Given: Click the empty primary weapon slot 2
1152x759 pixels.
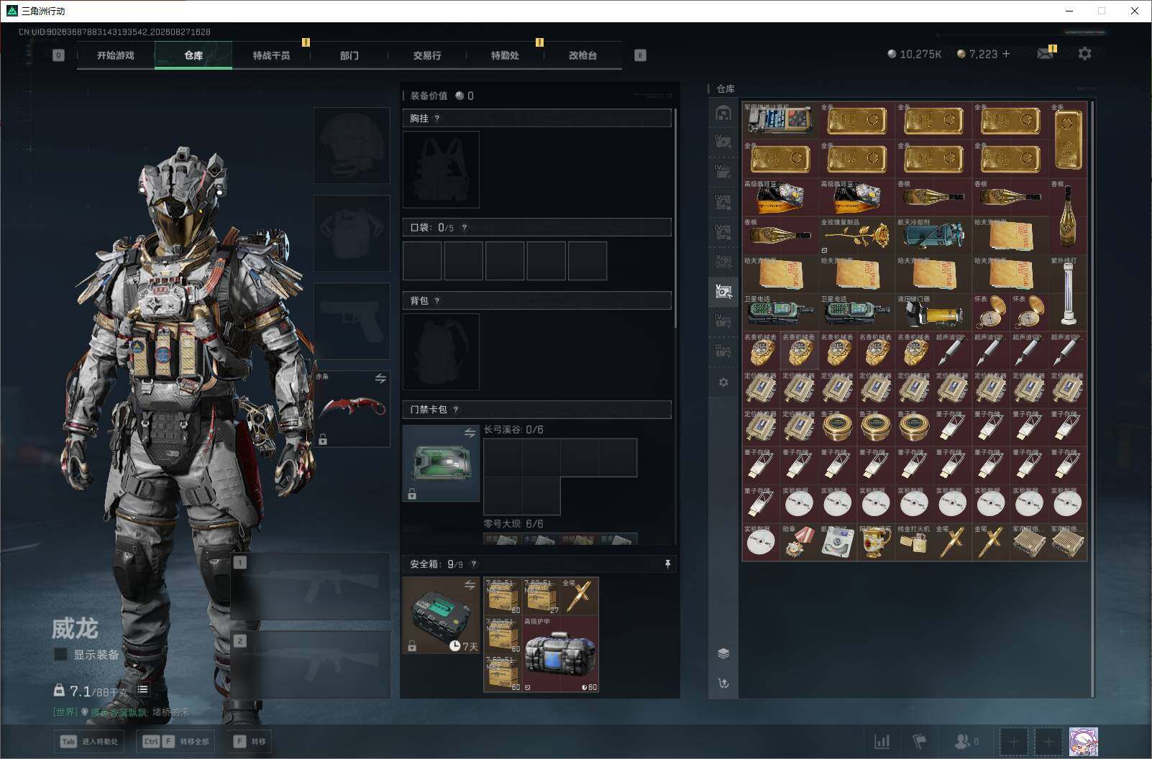Looking at the screenshot, I should click(x=311, y=665).
